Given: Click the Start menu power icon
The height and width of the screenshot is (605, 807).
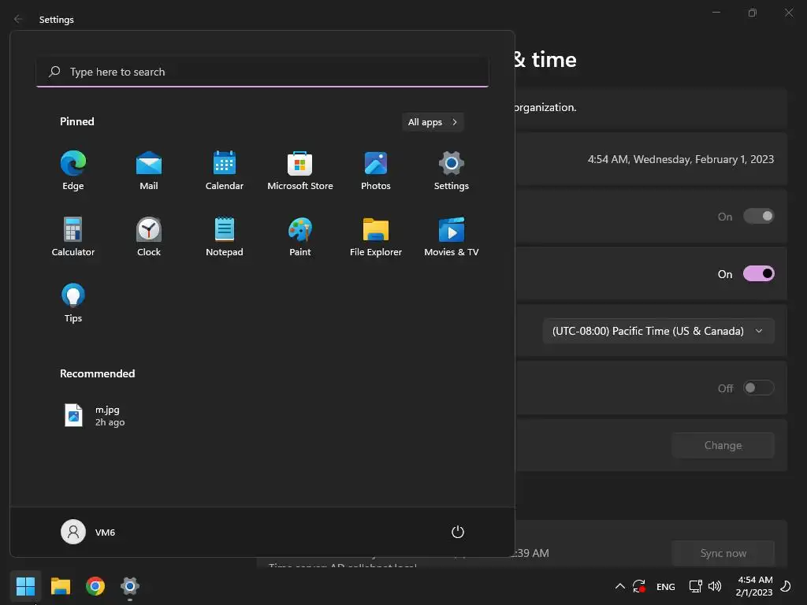Looking at the screenshot, I should (x=458, y=532).
